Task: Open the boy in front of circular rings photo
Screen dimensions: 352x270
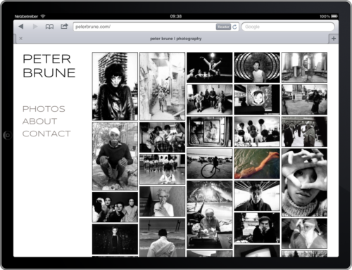Action: click(257, 67)
